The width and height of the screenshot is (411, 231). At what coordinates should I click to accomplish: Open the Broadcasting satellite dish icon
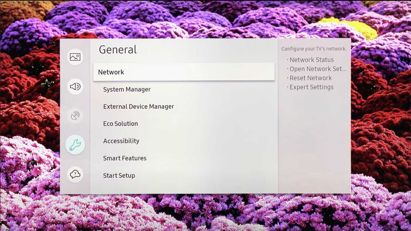[x=75, y=116]
